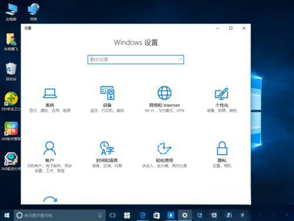Close the 设置 window
The height and width of the screenshot is (221, 294).
coord(244,28)
